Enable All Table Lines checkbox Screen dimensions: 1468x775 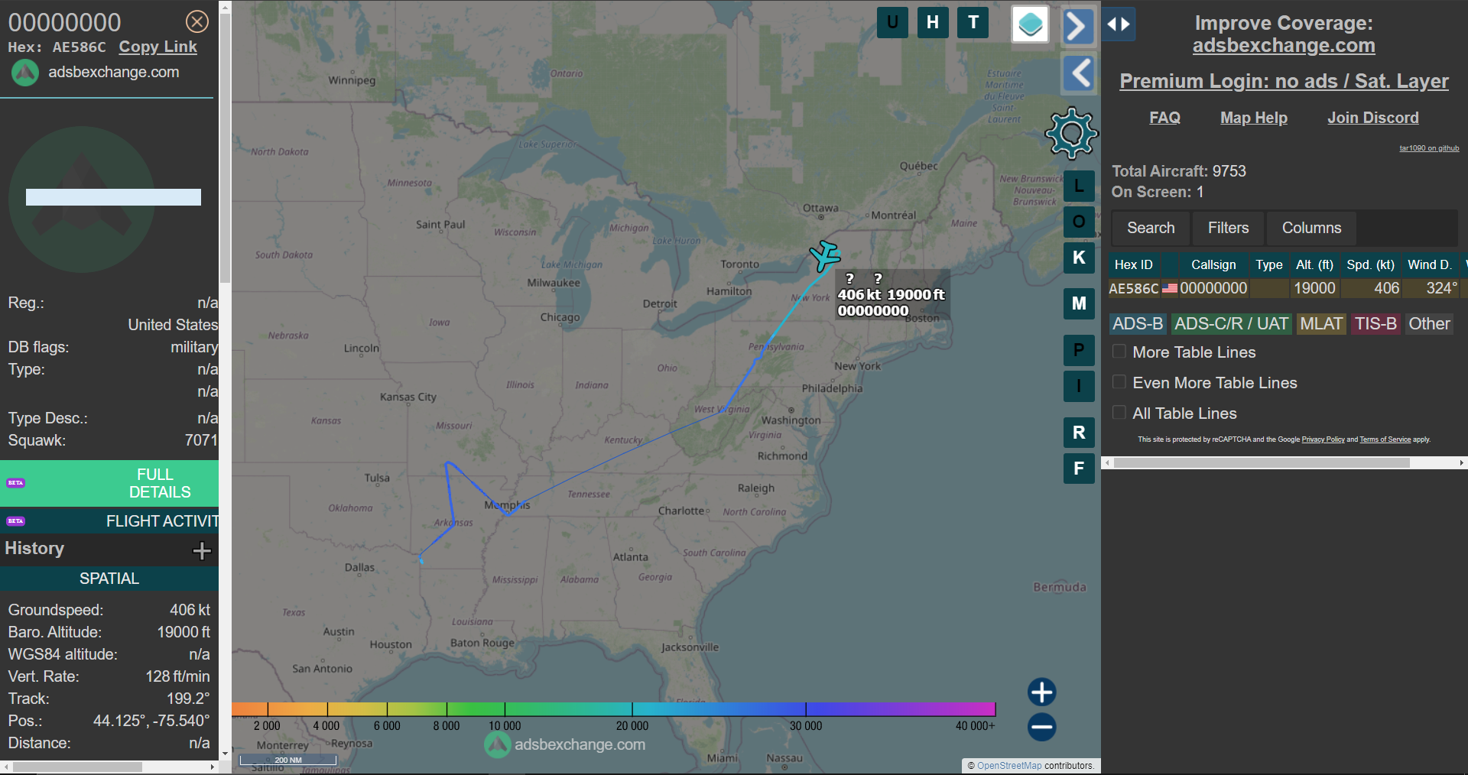pyautogui.click(x=1119, y=413)
